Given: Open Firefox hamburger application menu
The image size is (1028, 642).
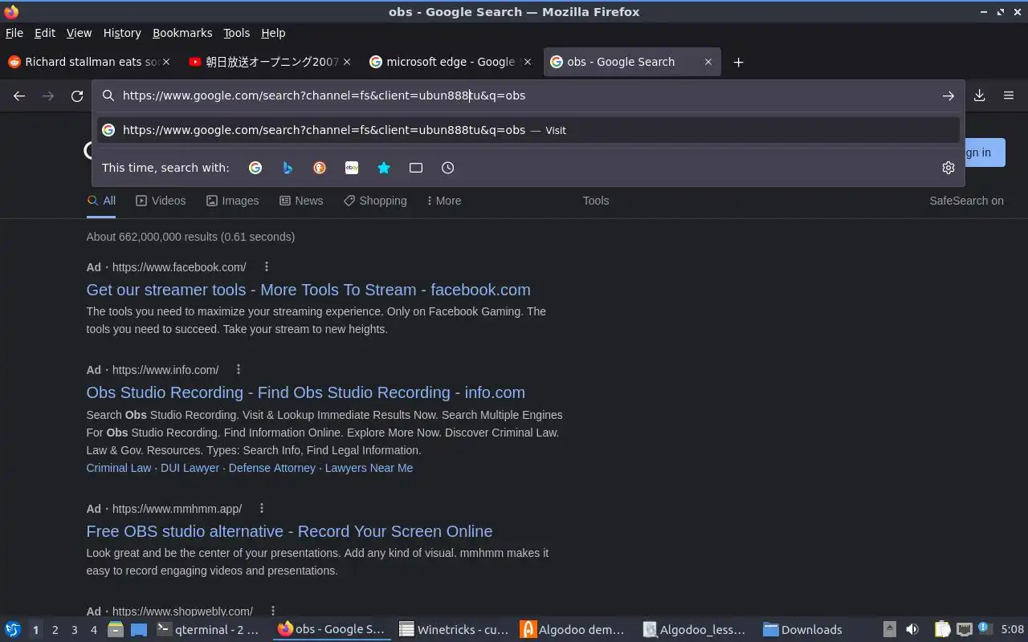Looking at the screenshot, I should (1009, 95).
